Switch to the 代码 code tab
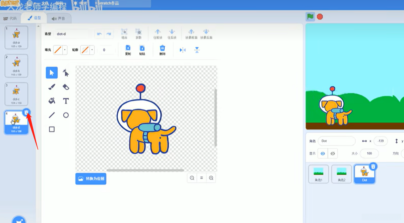404x223 pixels. (x=10, y=18)
